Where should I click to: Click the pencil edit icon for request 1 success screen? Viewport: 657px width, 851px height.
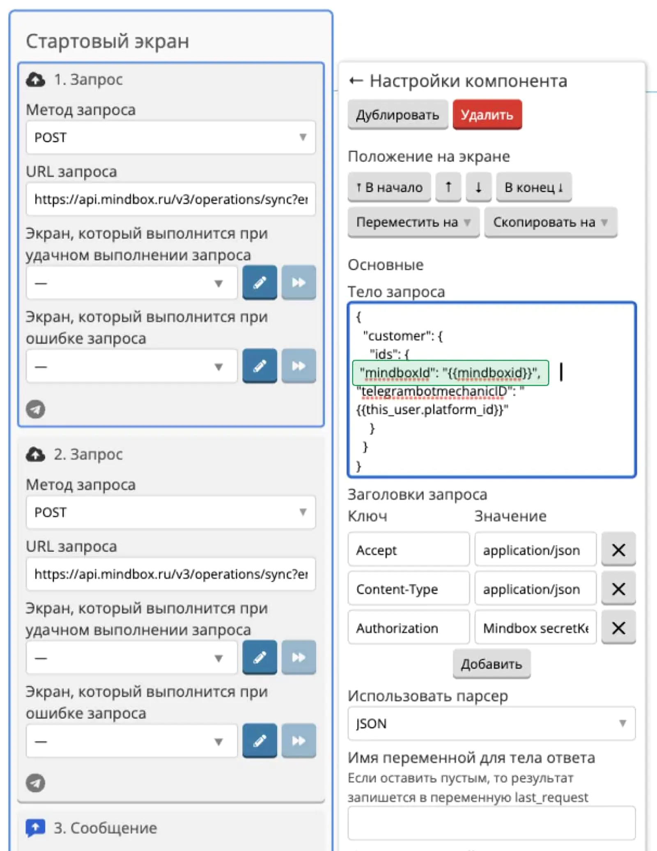point(259,283)
